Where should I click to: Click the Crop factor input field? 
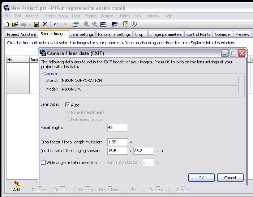coord(117,142)
